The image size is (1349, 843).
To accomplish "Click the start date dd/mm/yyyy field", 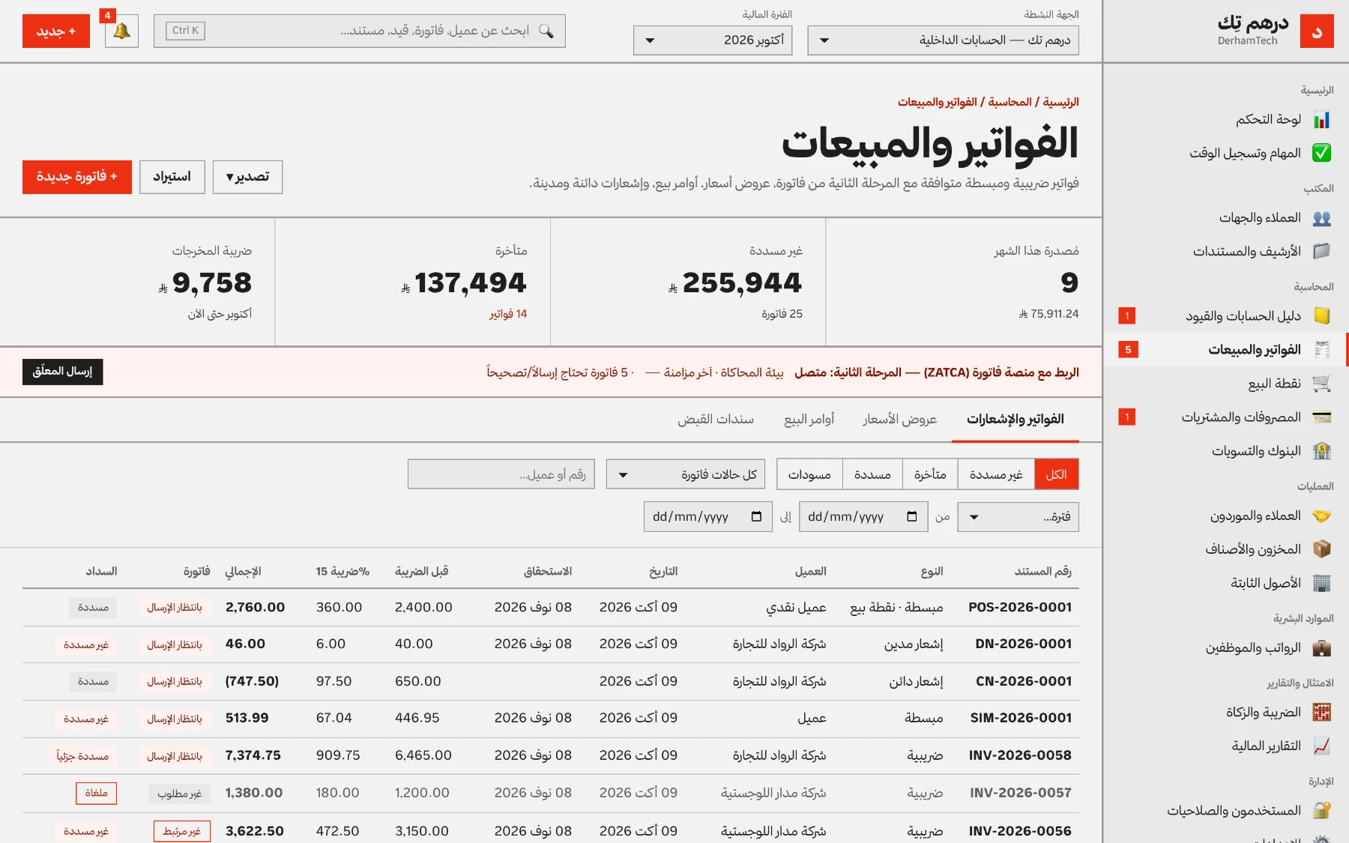I will coord(863,517).
